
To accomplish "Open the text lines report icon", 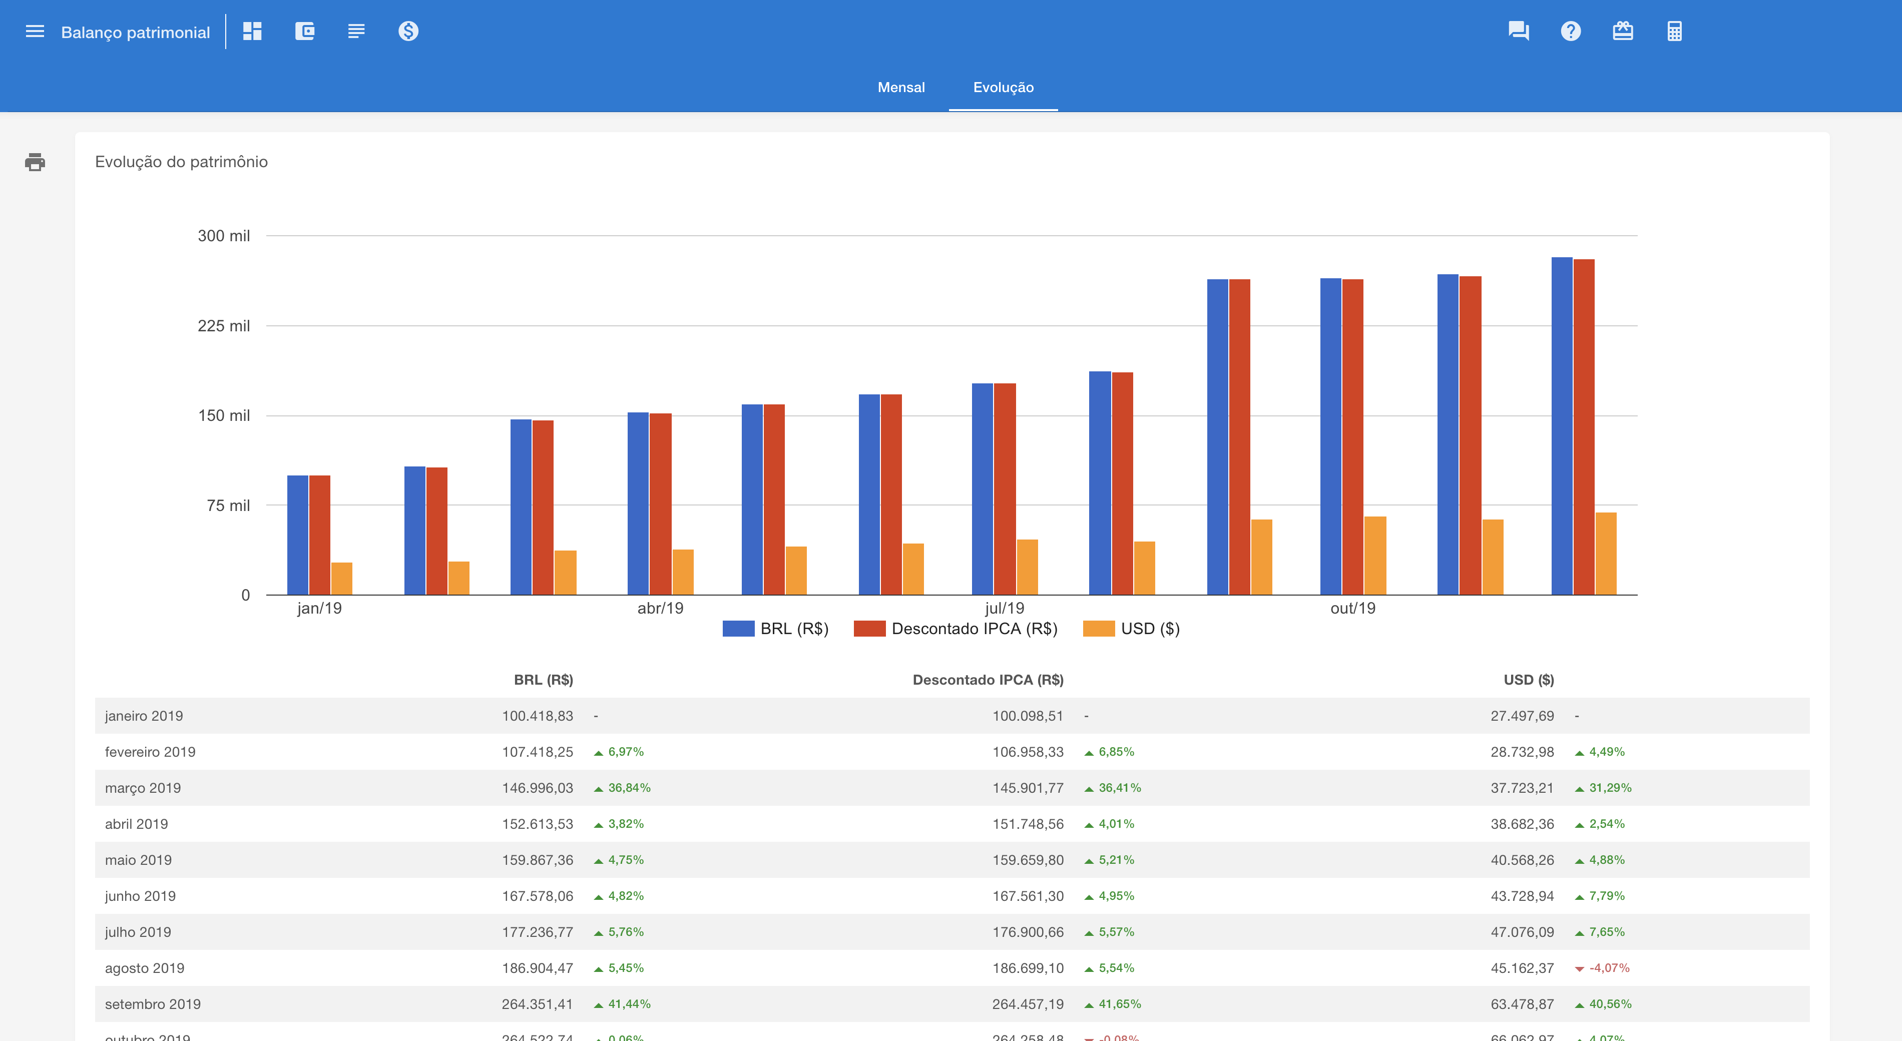I will point(356,31).
